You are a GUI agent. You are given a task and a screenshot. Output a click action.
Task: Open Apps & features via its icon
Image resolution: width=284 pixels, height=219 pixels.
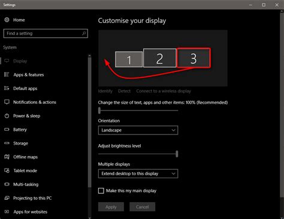point(7,74)
